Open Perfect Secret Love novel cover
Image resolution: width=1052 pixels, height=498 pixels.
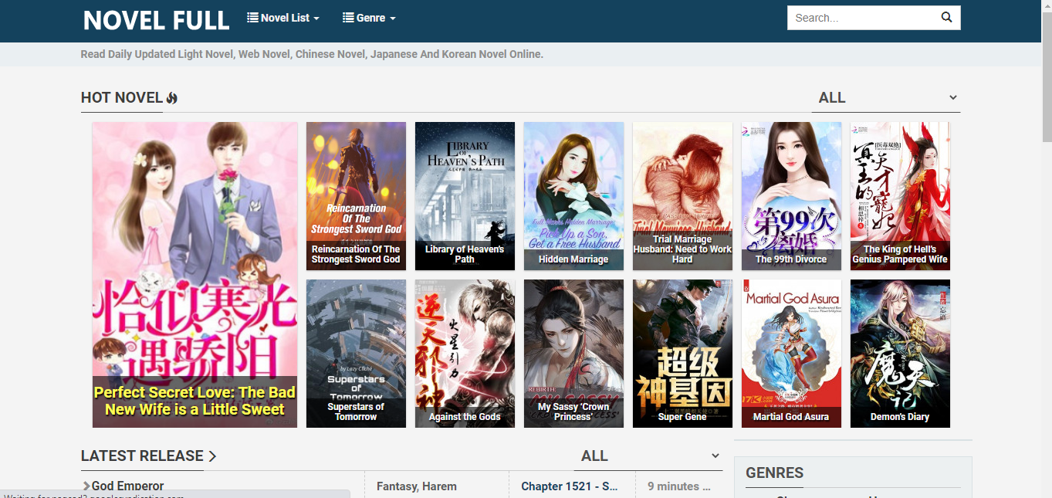point(195,275)
